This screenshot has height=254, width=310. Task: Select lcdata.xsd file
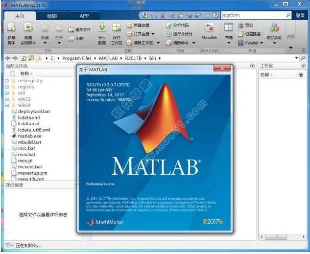pyautogui.click(x=25, y=124)
